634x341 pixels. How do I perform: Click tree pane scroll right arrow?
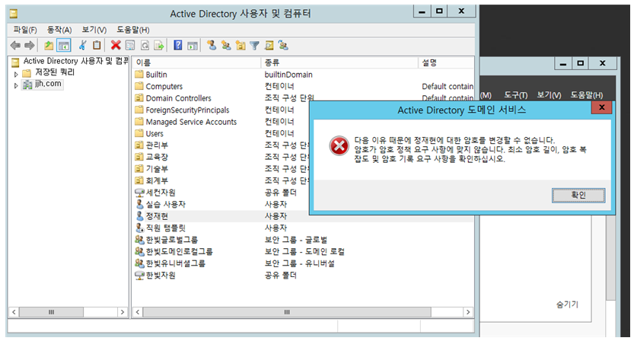(123, 312)
